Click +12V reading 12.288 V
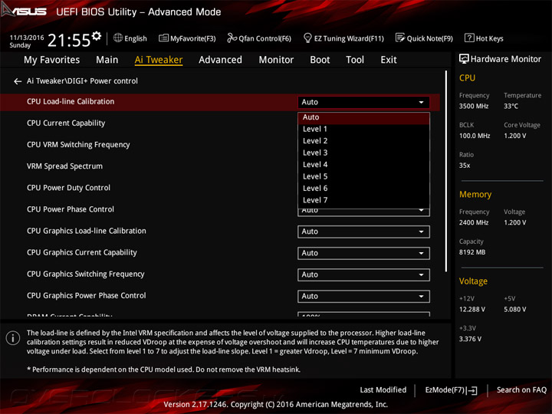The width and height of the screenshot is (552, 414). coord(472,310)
